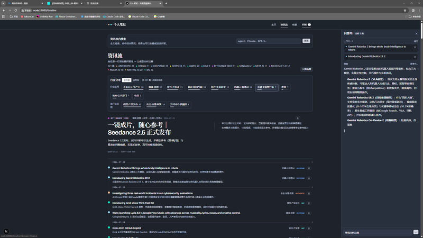Filter by DEEPMIND 39 vendor label
This screenshot has height=238, width=423.
160,66
